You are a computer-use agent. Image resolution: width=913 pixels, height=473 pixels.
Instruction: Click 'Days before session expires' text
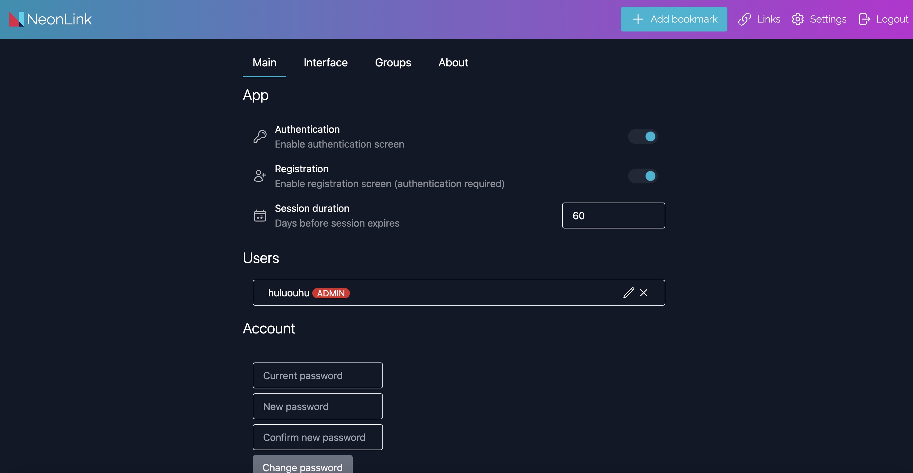coord(337,223)
